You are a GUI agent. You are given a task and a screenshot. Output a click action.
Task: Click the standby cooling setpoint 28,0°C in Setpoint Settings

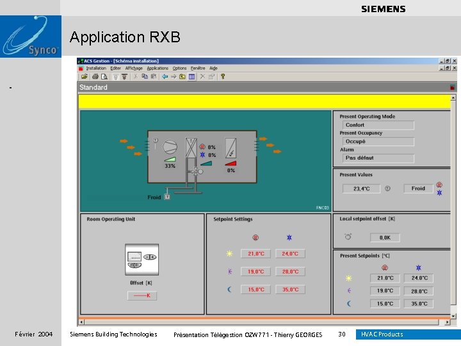tap(290, 272)
